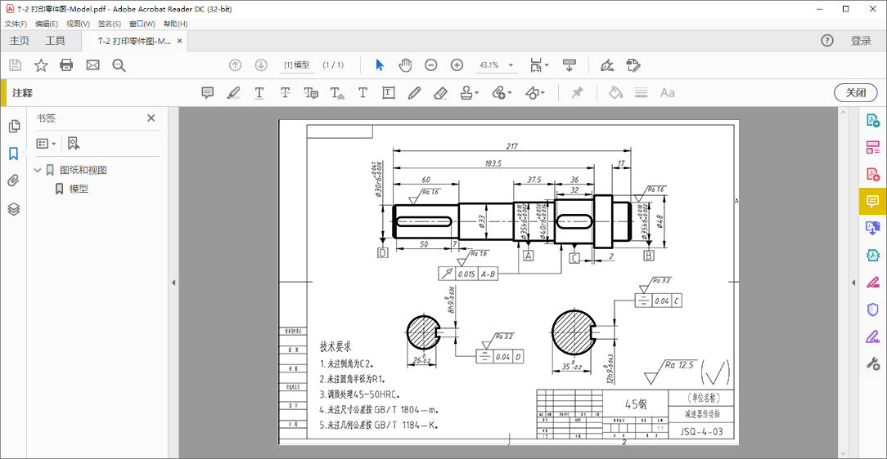The width and height of the screenshot is (887, 459).
Task: Select the Add text comment tool
Action: 362,93
